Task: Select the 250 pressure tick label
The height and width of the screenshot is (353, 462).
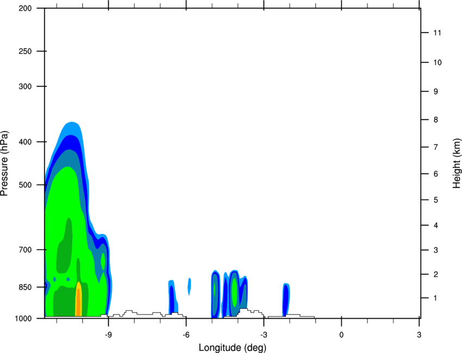Action: pyautogui.click(x=26, y=51)
